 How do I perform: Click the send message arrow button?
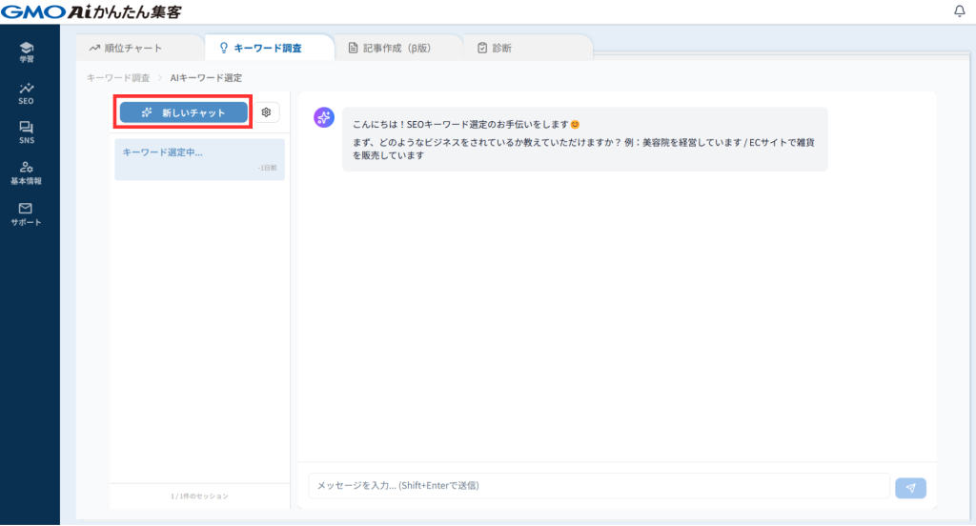(910, 487)
